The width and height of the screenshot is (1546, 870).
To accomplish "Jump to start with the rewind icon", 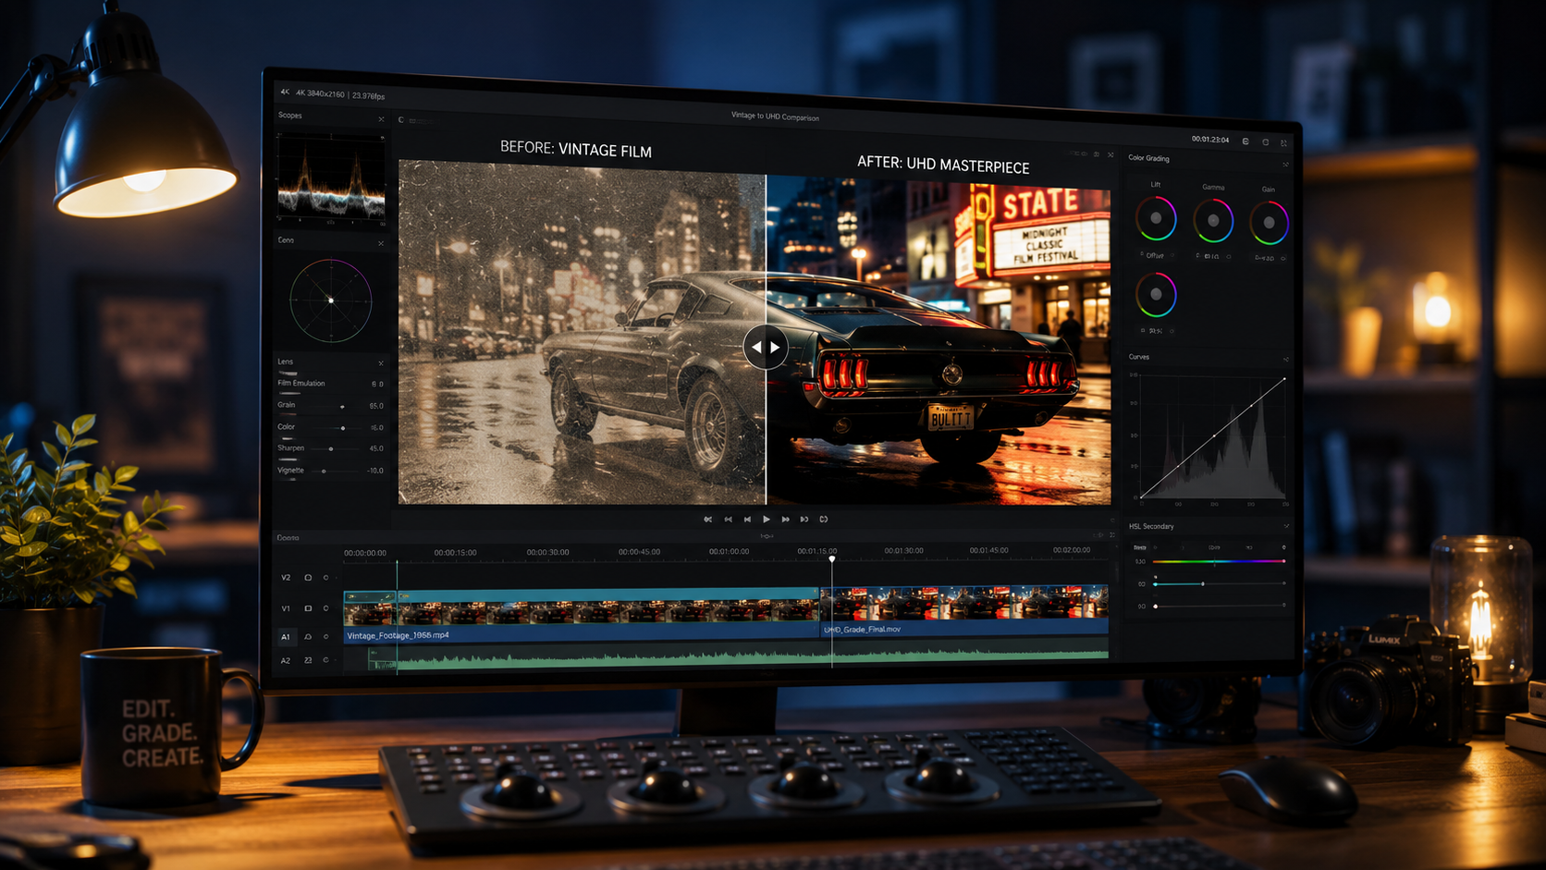I will pos(708,520).
